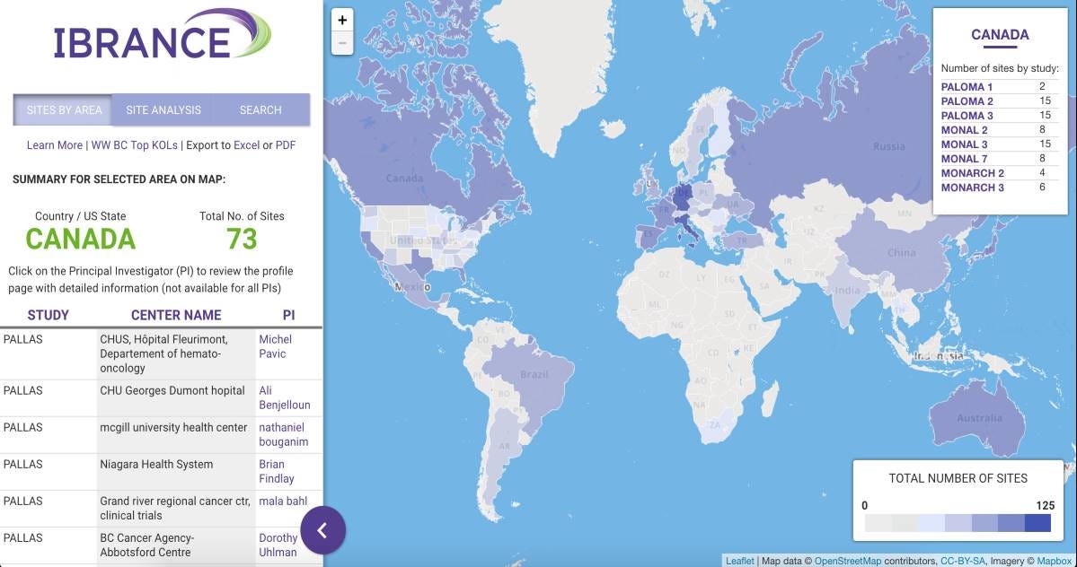This screenshot has height=567, width=1077.
Task: Collapse the sidebar with the purple chevron button
Action: pos(322,530)
